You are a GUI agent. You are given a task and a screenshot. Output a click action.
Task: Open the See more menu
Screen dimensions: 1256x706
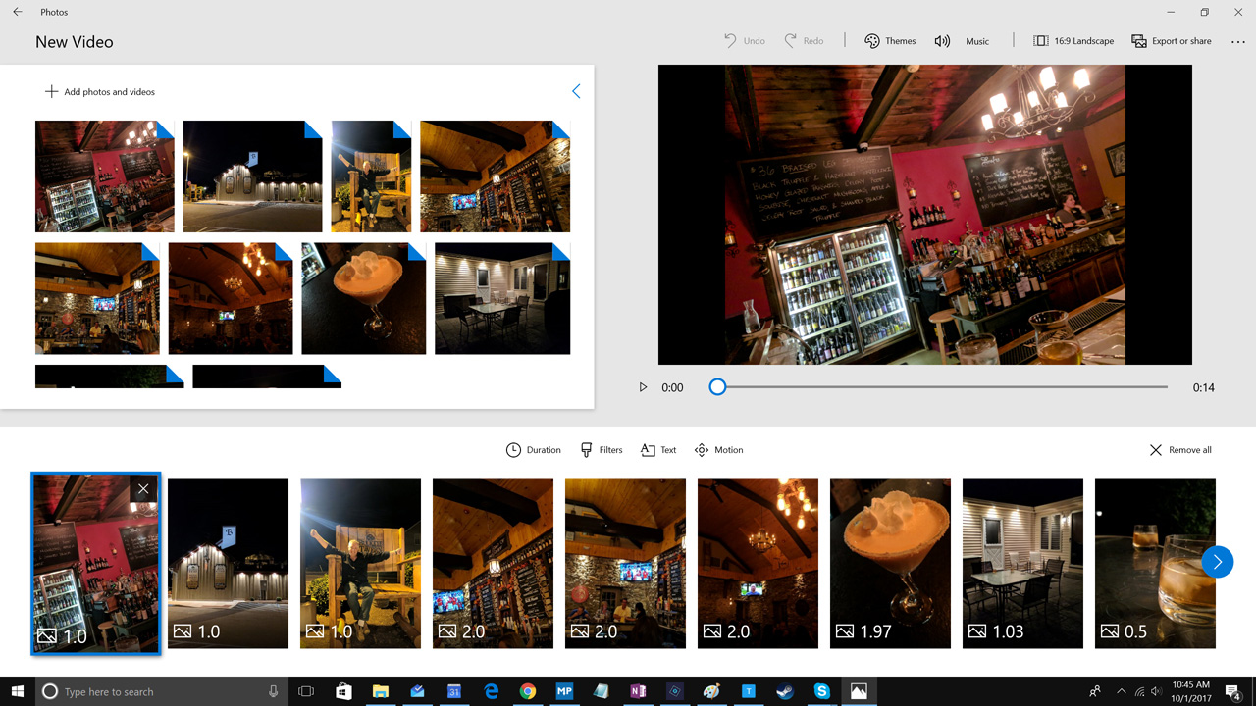tap(1238, 40)
